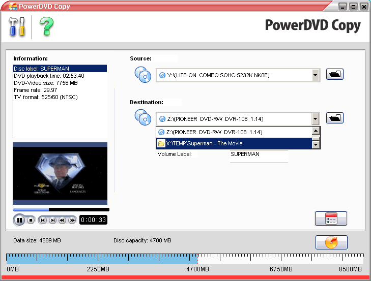
Task: Browse for source folder
Action: 334,75
